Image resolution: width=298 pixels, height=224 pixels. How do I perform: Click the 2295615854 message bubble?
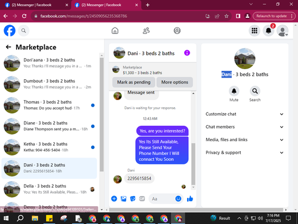pyautogui.click(x=139, y=178)
